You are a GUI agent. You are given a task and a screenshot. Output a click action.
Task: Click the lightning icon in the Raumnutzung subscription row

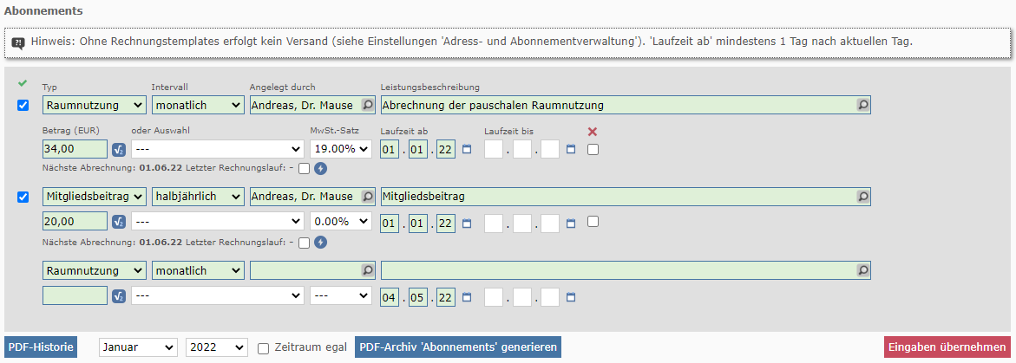[x=320, y=168]
